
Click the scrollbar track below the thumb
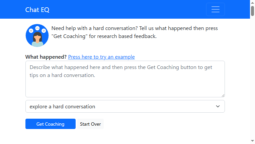pos(252,78)
